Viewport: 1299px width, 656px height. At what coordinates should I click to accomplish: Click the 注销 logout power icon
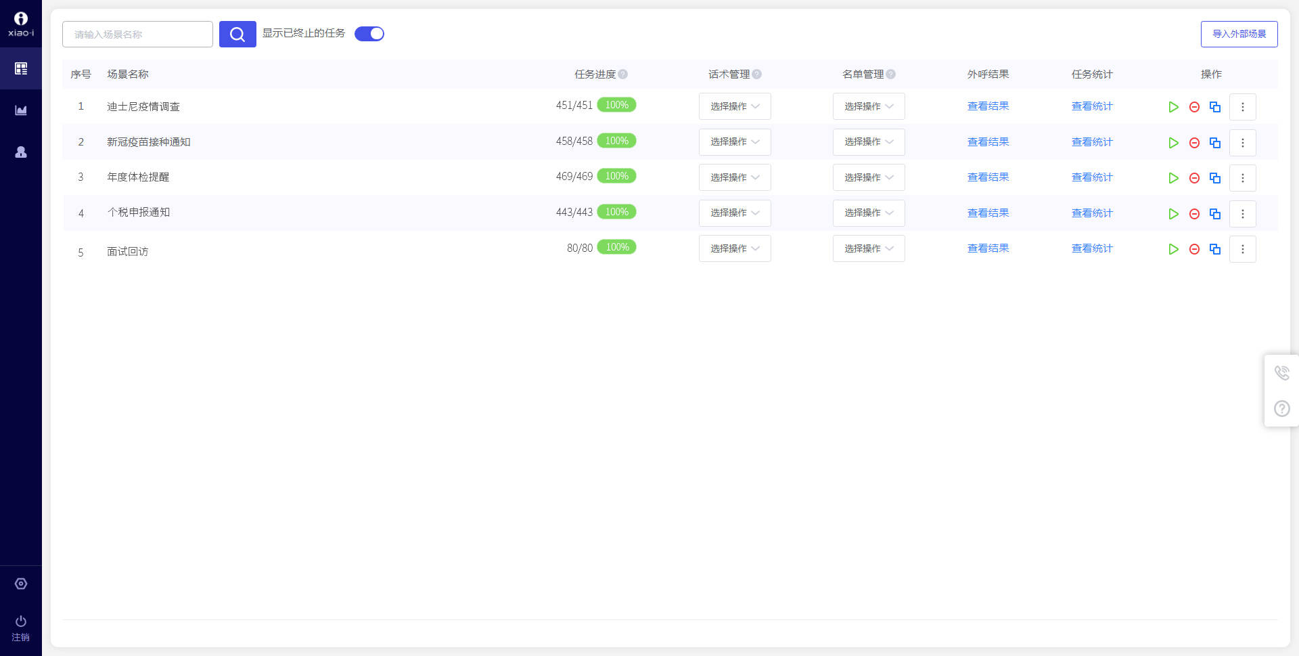click(x=21, y=621)
